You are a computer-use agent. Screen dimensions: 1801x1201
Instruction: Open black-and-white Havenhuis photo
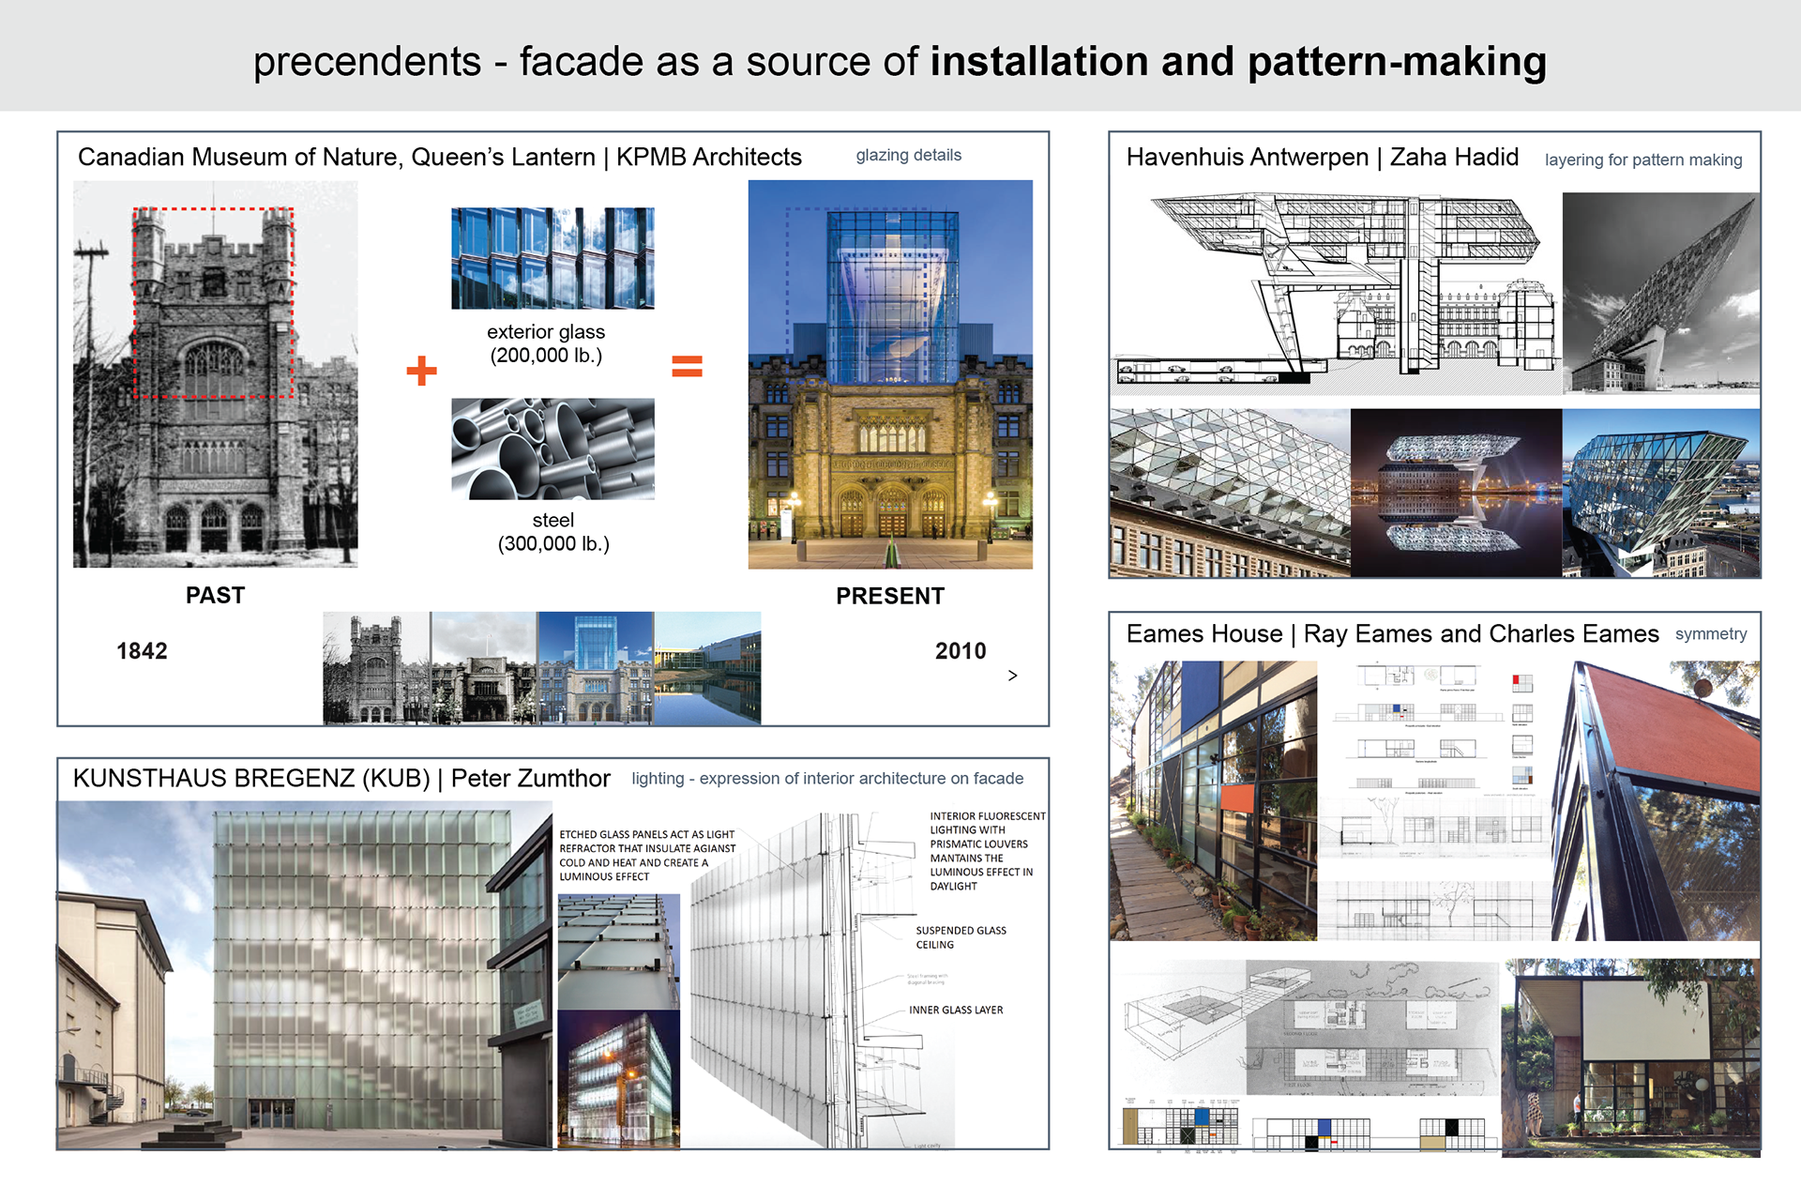[x=1661, y=293]
